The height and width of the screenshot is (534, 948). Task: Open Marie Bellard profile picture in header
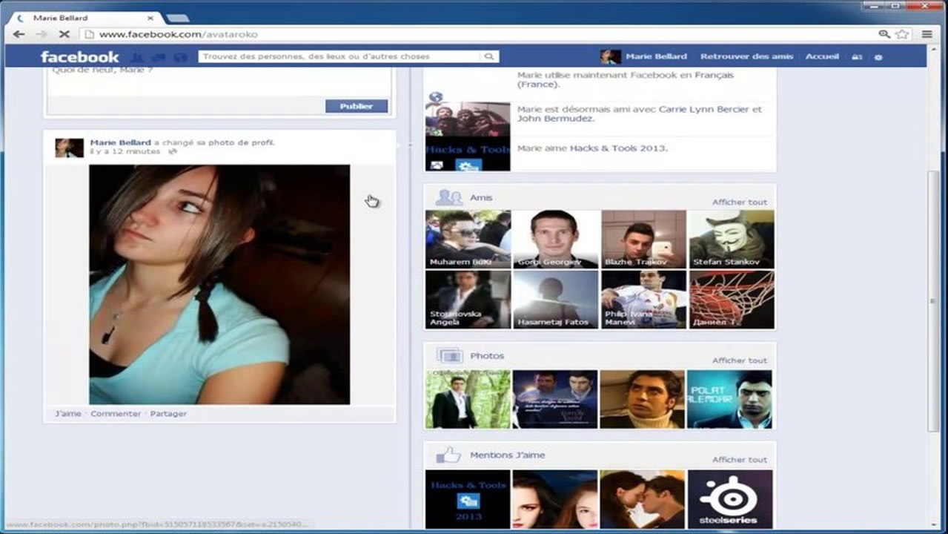pos(611,56)
